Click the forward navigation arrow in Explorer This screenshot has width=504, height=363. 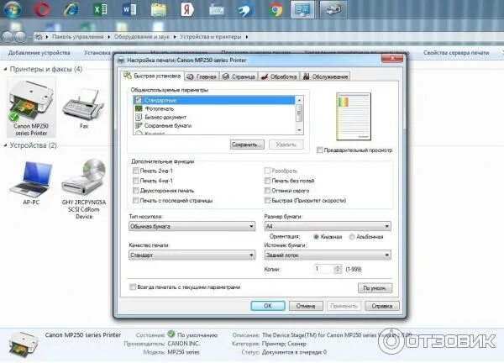pos(20,37)
